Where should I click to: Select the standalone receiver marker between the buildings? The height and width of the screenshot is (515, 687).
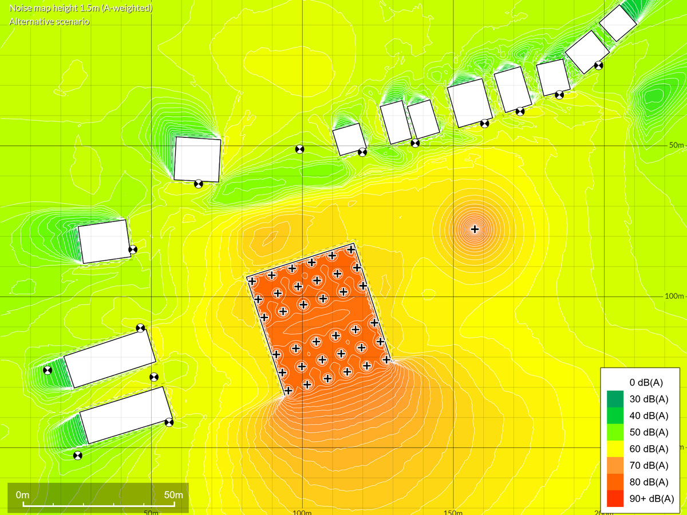point(299,149)
